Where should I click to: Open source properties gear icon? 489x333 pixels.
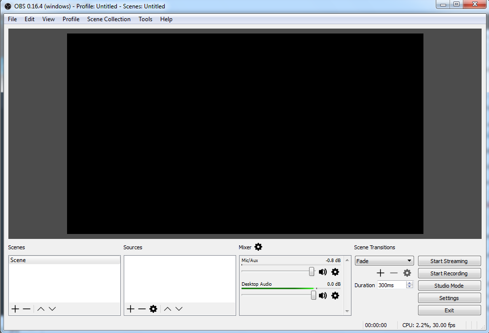click(x=153, y=309)
